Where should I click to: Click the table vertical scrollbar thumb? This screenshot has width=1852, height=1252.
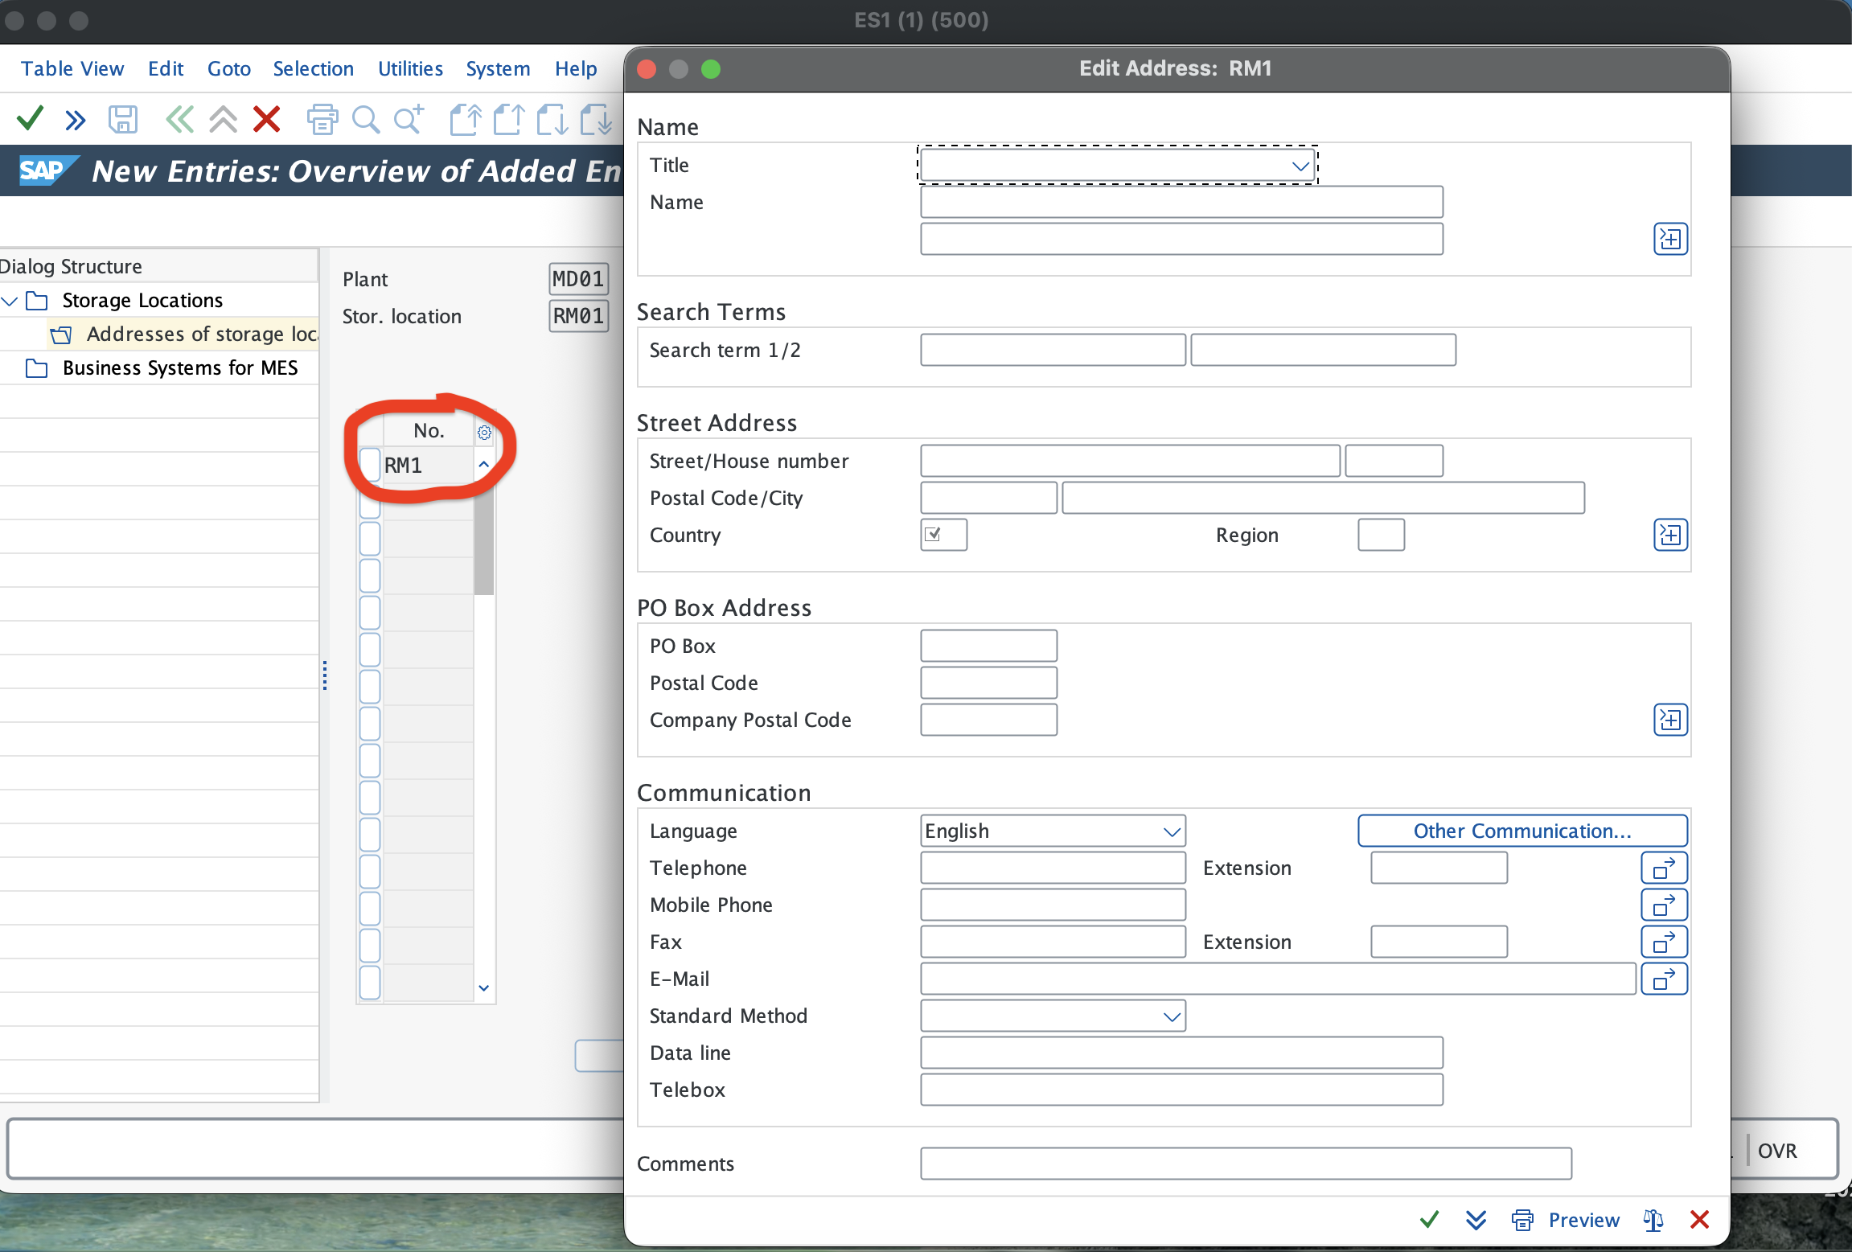(483, 539)
